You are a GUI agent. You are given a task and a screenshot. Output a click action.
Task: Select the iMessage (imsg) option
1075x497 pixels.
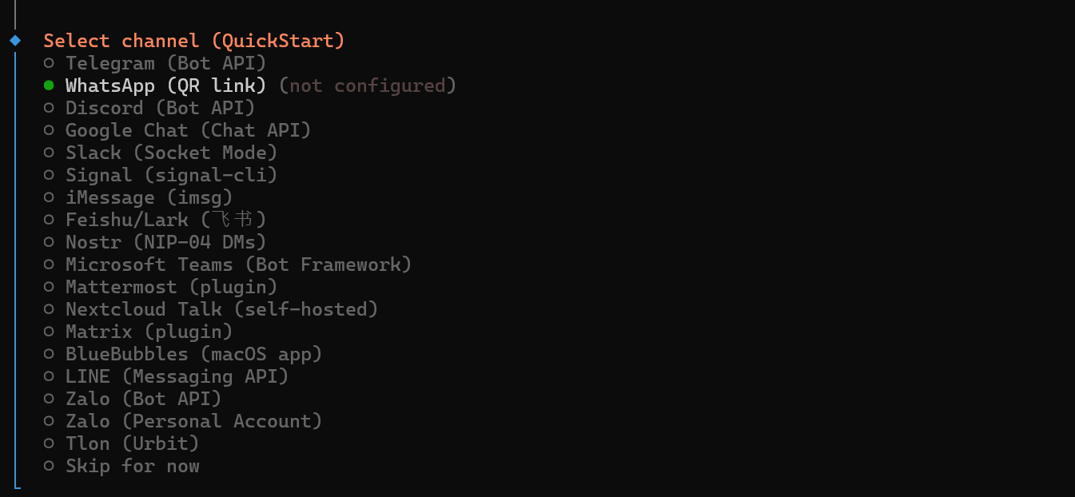tap(149, 197)
